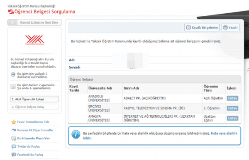Screen dimensions: 249x160
Task: Click the Soyadı label
Action: coord(75,68)
